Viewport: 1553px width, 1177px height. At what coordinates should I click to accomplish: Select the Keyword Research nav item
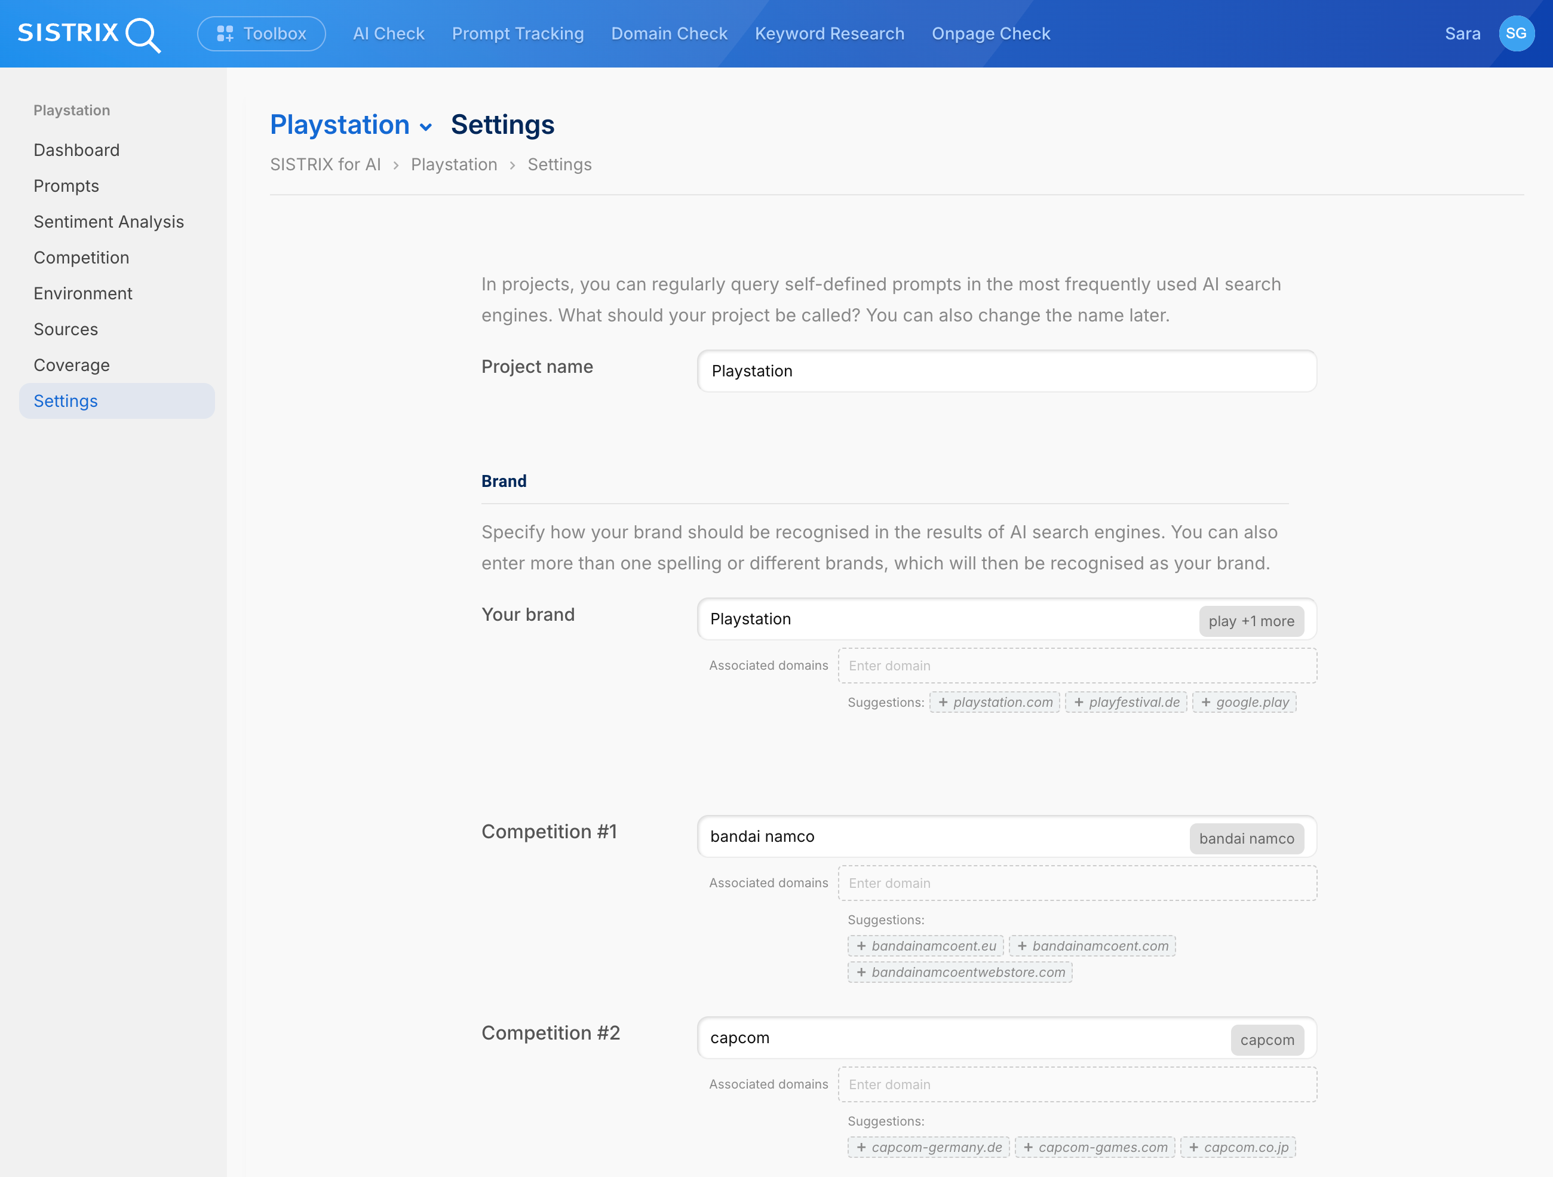pos(829,33)
